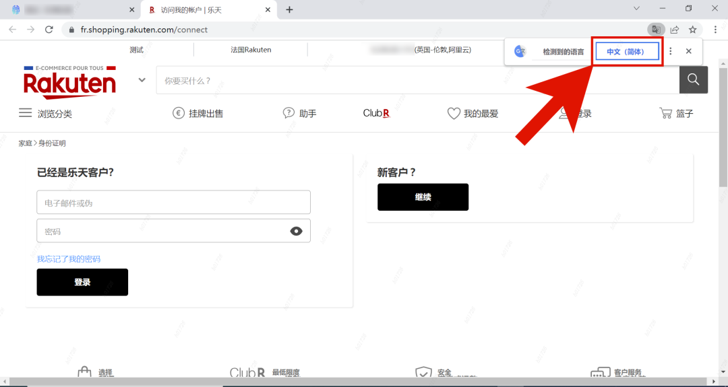The image size is (728, 387).
Task: Open Club R link
Action: (377, 113)
